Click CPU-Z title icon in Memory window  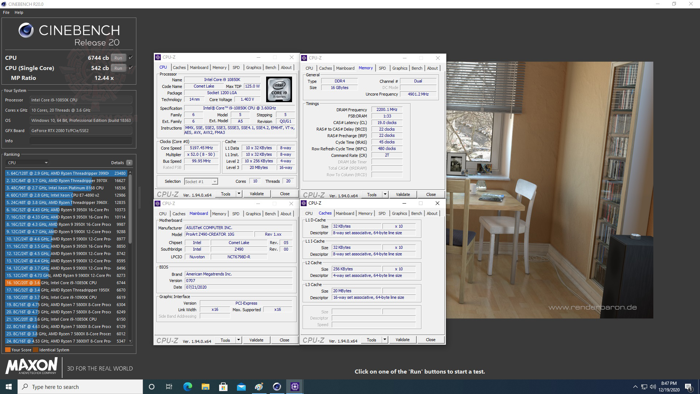304,58
